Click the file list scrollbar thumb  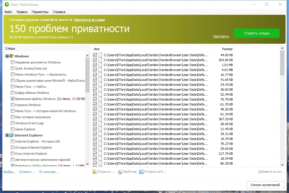[x=282, y=63]
